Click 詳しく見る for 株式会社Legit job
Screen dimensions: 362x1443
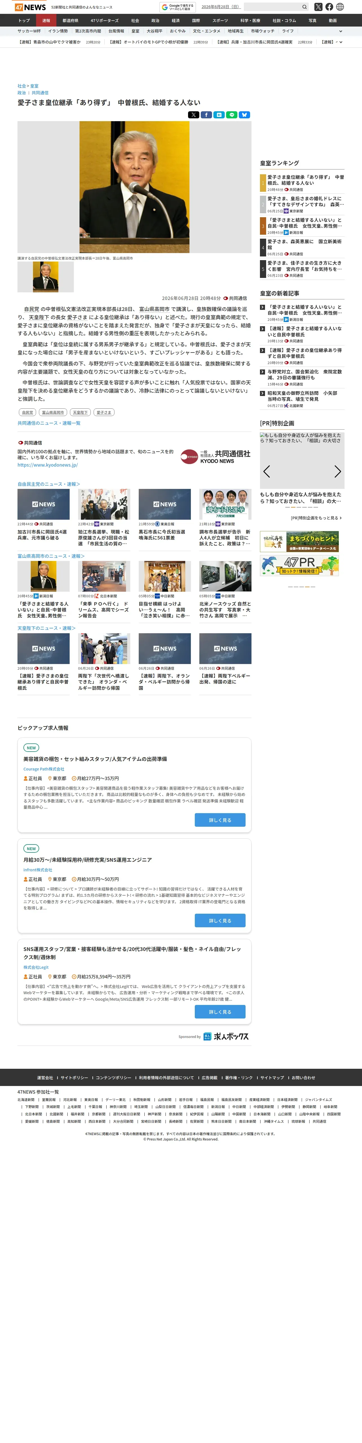[x=220, y=1012]
